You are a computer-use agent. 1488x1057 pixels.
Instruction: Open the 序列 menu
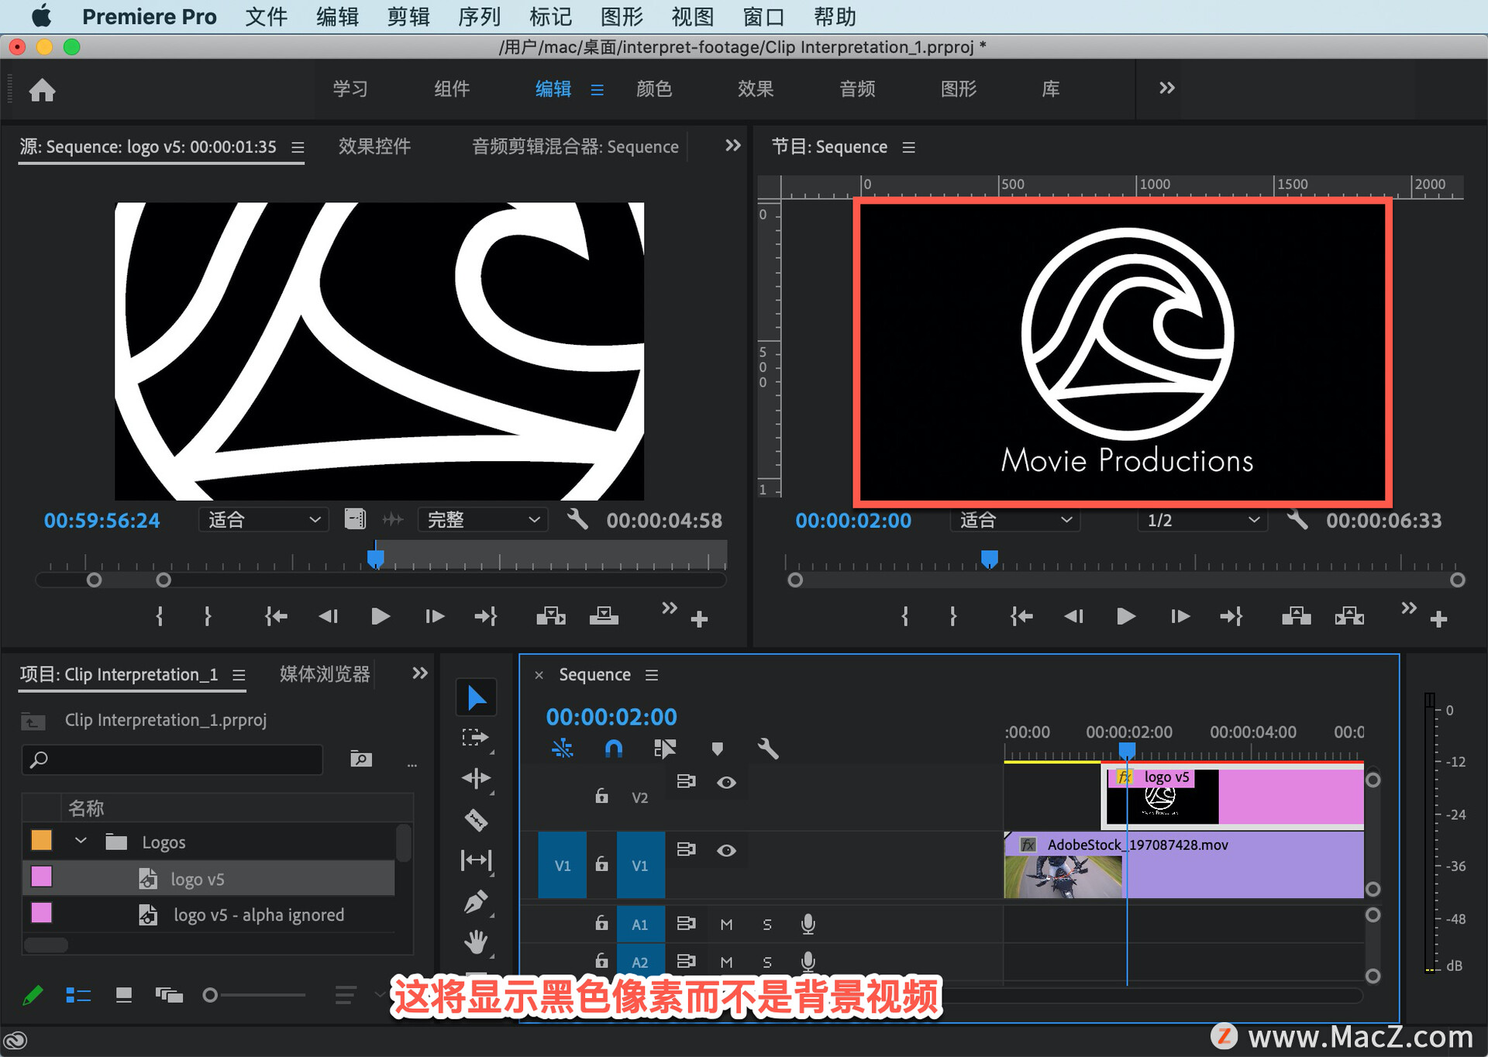479,16
